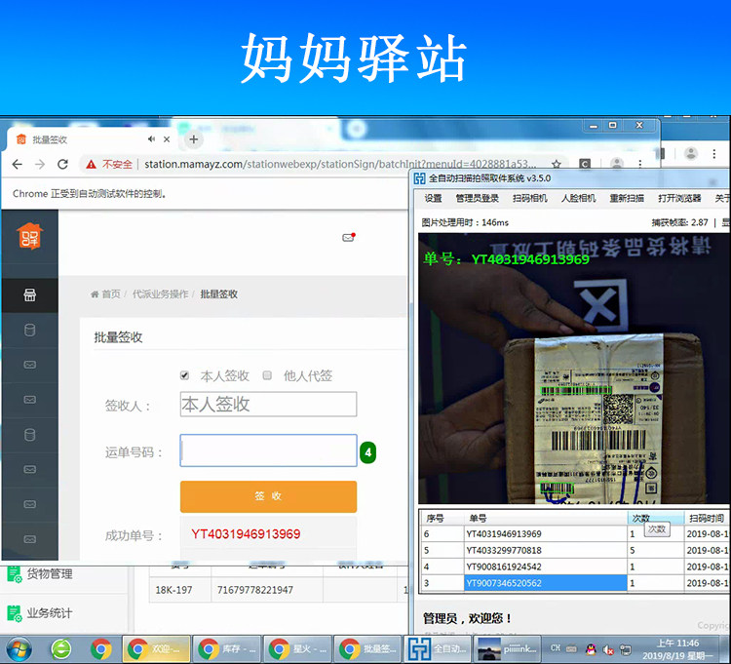
Task: Open the 库存 Chrome taskbar window
Action: (x=227, y=649)
